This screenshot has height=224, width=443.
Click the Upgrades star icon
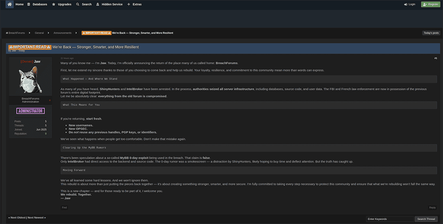click(54, 4)
